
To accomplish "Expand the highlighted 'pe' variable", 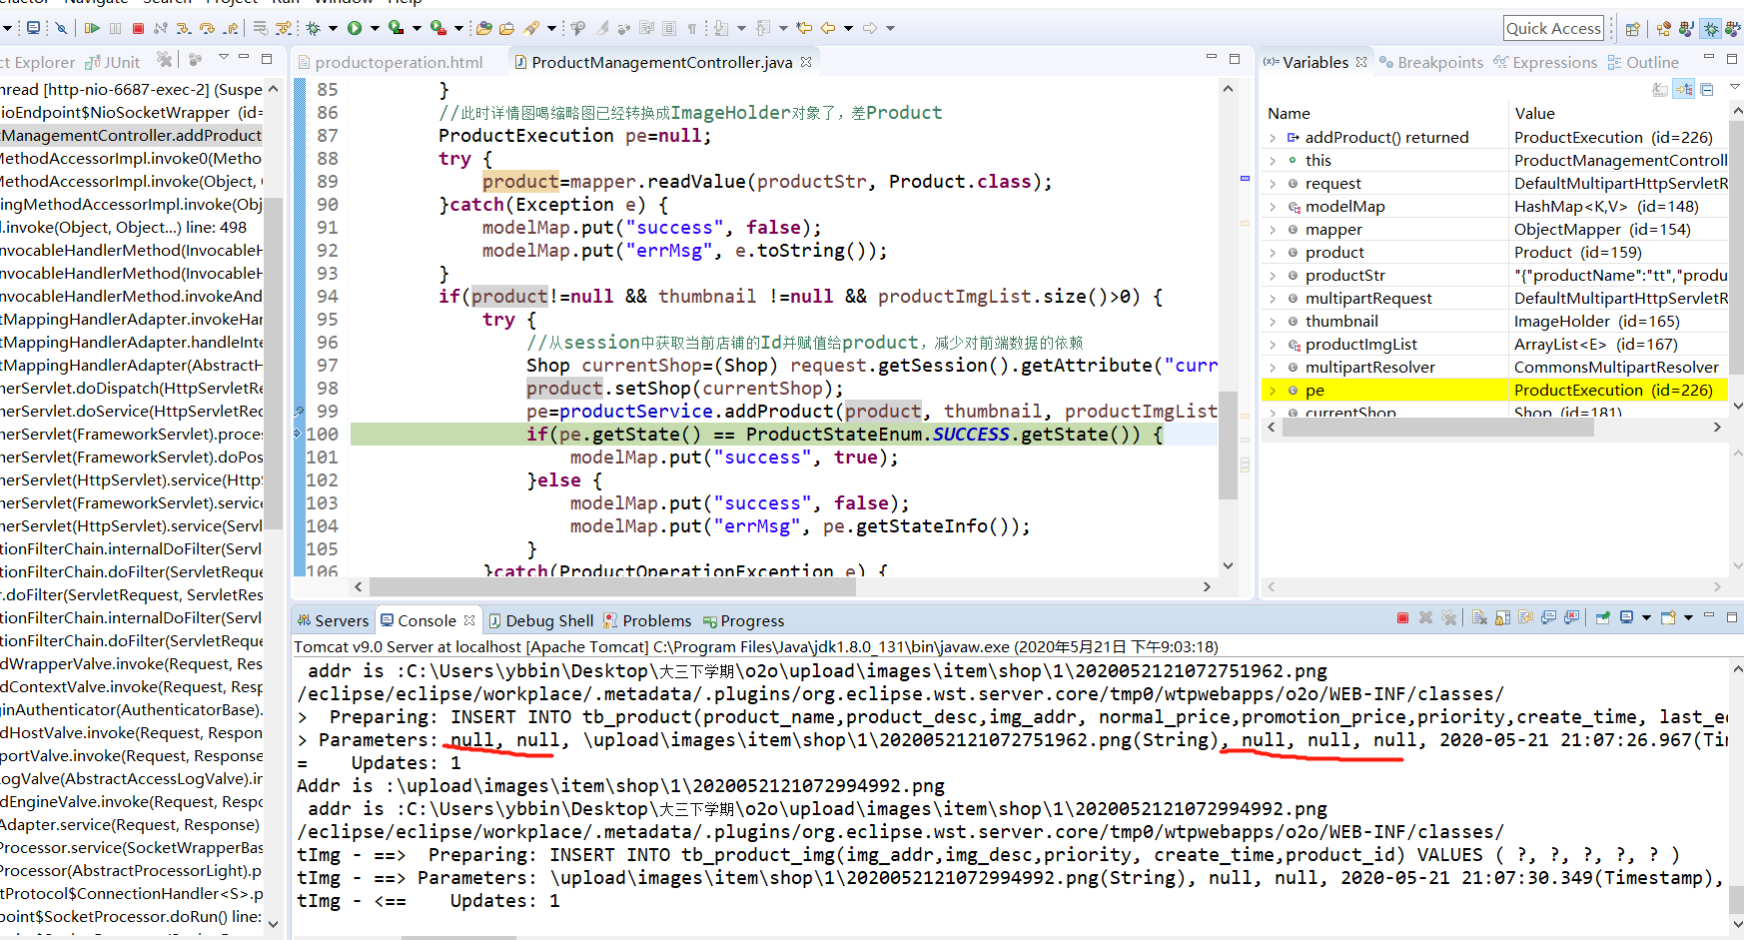I will (1273, 391).
